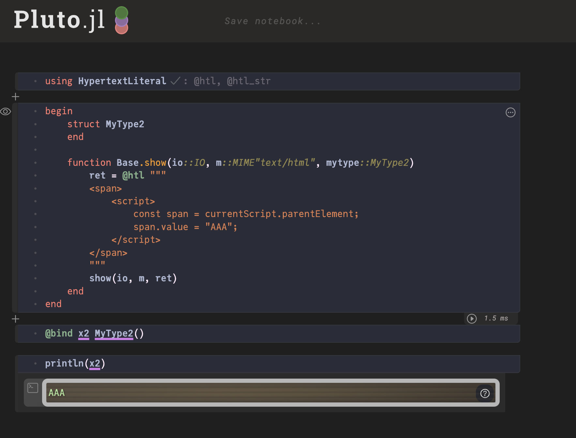
Task: Click the 'struct MyType2' line
Action: coord(106,124)
